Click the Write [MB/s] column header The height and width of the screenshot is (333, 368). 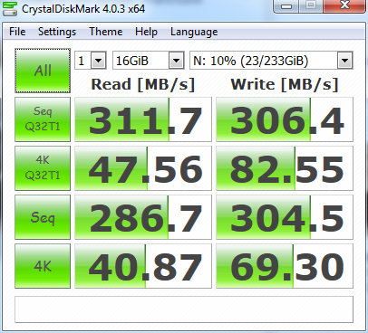285,84
